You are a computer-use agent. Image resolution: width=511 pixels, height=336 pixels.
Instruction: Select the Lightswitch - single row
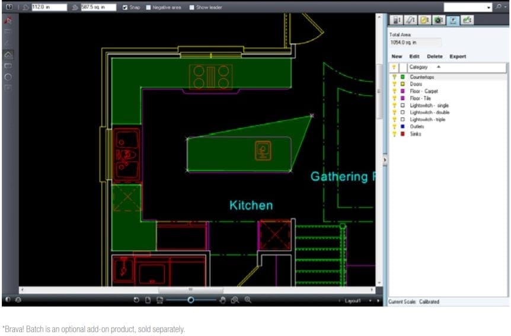(448, 105)
